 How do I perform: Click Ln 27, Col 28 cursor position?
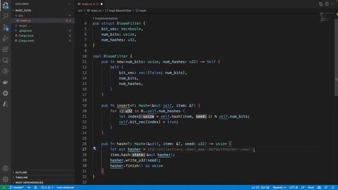pyautogui.click(x=260, y=187)
